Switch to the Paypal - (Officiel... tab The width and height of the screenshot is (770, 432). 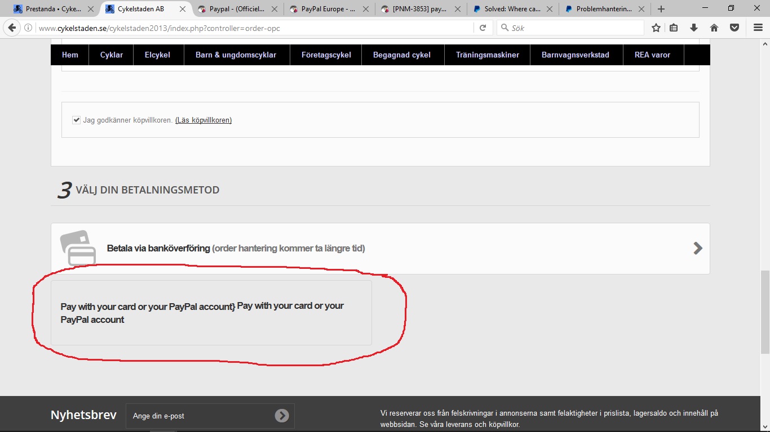(237, 9)
